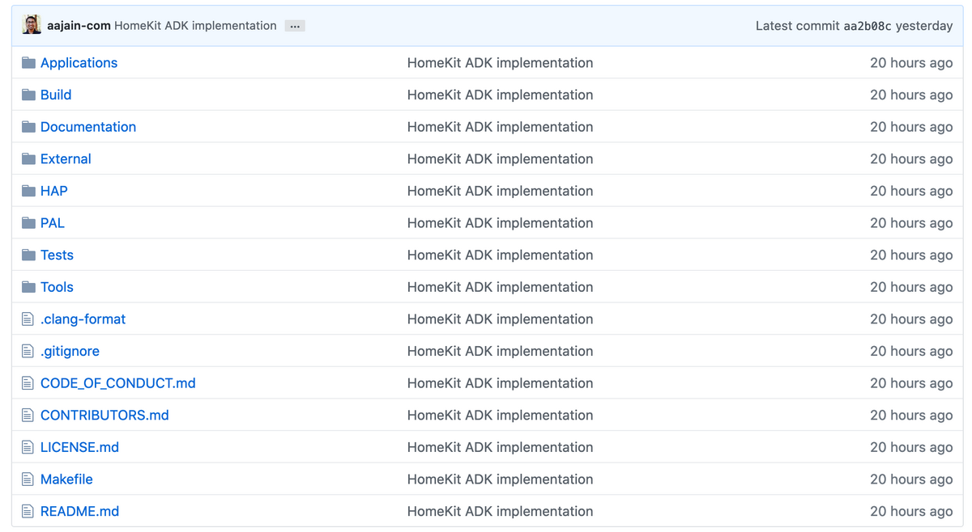Image resolution: width=972 pixels, height=532 pixels.
Task: Click the PAL folder icon
Action: (x=28, y=223)
